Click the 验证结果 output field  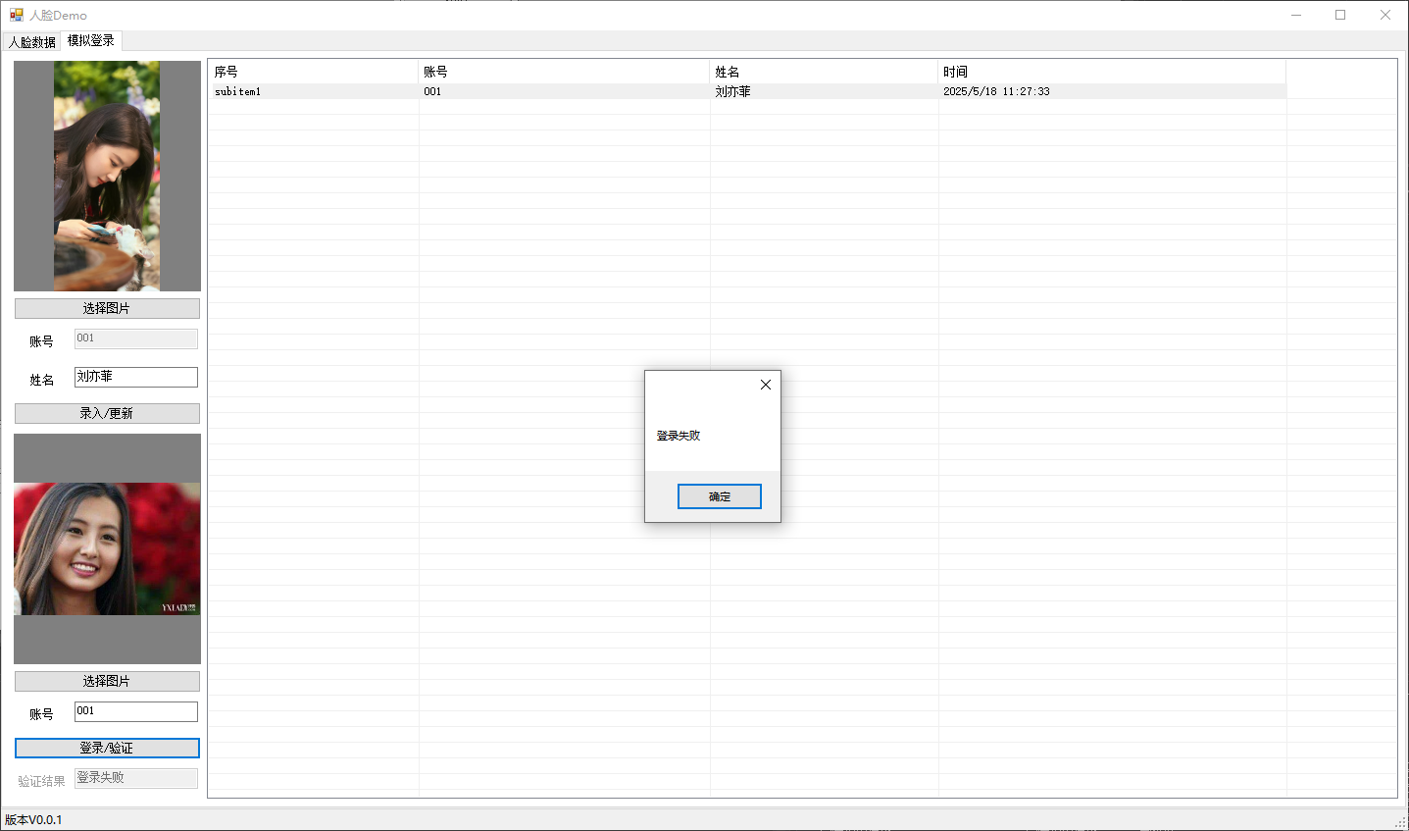pos(136,778)
